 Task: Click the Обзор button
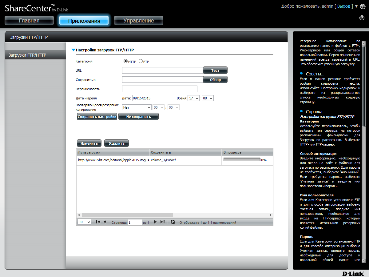(215, 80)
